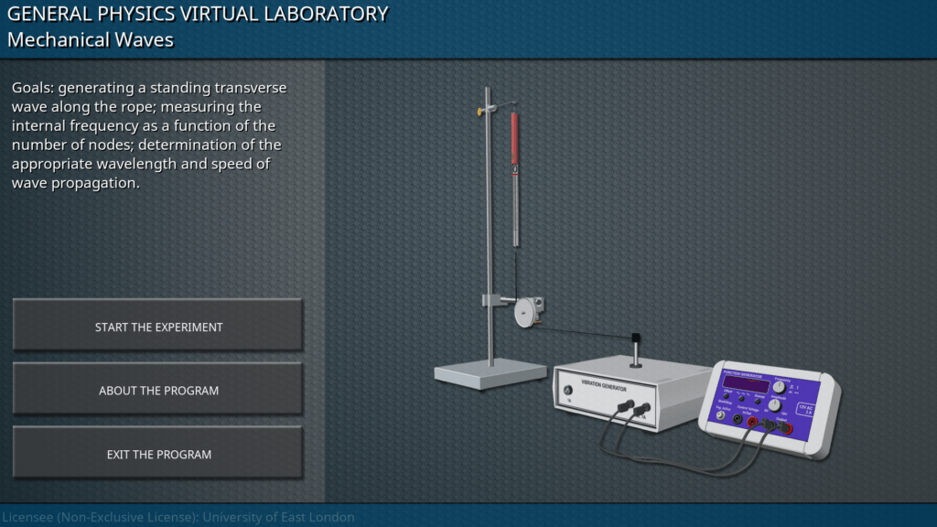Turn the Frequency knob on function generator

click(779, 387)
